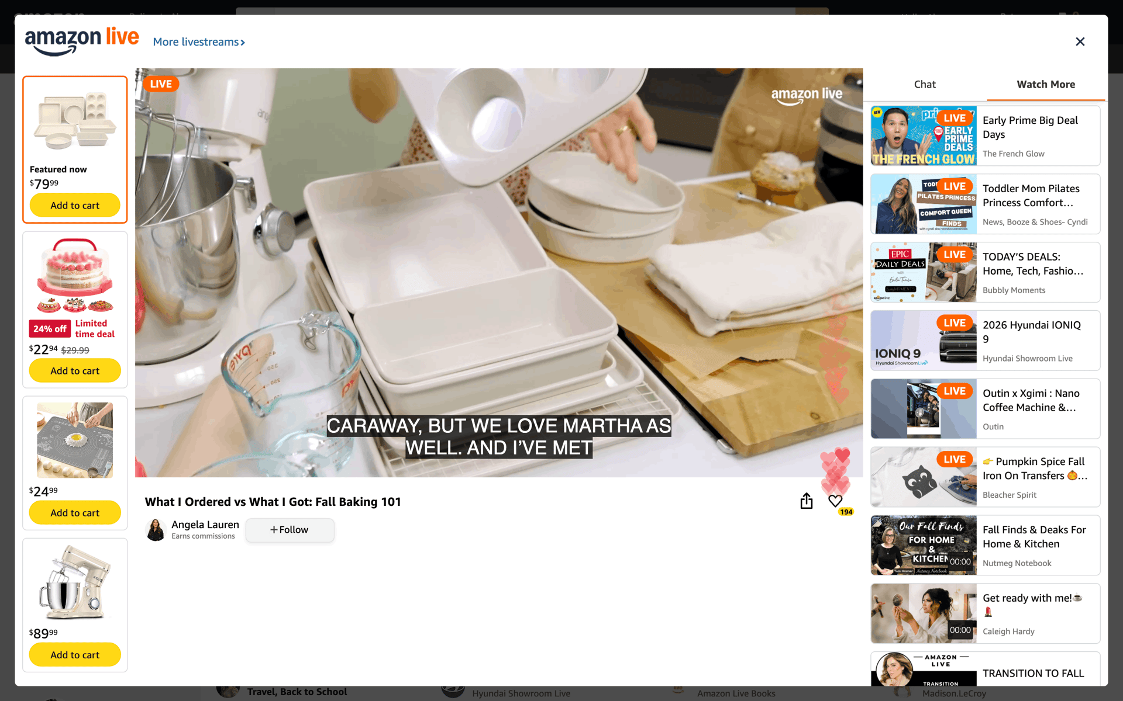Open the Early Prime Big Deal Days stream
This screenshot has width=1123, height=701.
[x=985, y=136]
